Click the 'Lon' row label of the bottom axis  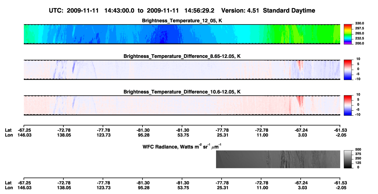[x=9, y=188]
